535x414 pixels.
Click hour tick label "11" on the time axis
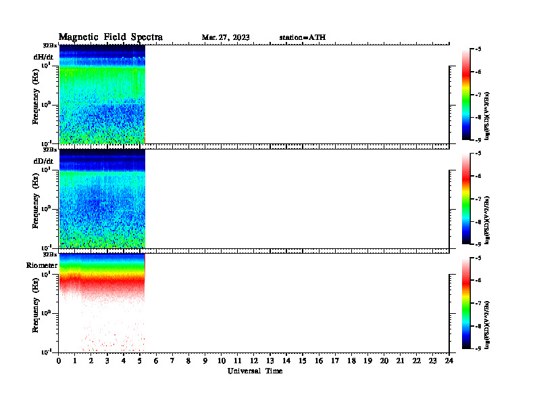[238, 361]
